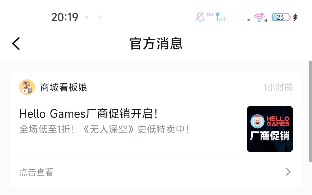The width and height of the screenshot is (312, 195).
Task: Click the vertical scrollbar handle
Action: coord(310,112)
